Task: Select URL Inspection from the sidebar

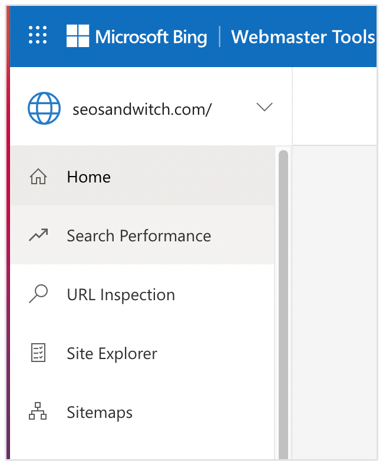Action: click(121, 295)
